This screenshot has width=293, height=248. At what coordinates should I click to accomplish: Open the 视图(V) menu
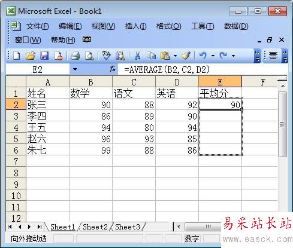[x=103, y=26]
